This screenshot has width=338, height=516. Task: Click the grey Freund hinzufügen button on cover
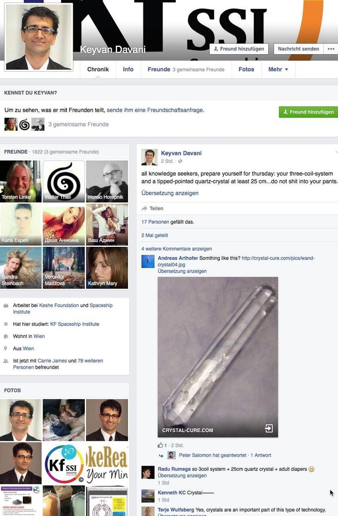coord(239,49)
